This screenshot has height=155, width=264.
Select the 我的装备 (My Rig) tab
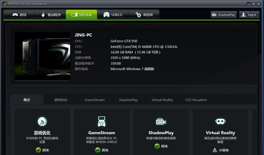(x=82, y=15)
